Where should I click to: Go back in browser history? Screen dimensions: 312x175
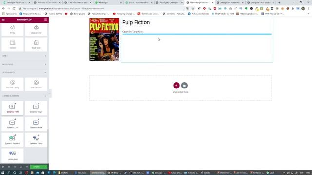[x=3, y=9]
